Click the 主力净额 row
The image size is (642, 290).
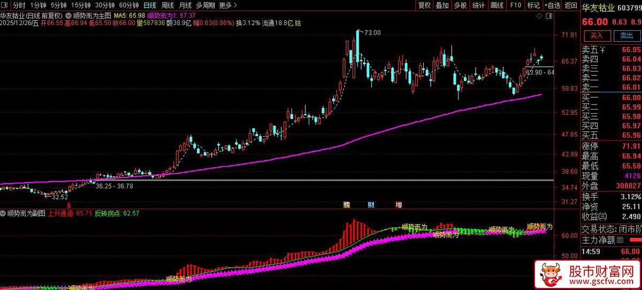612,240
